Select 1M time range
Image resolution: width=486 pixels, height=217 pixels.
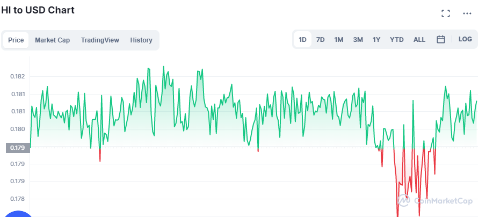(339, 40)
